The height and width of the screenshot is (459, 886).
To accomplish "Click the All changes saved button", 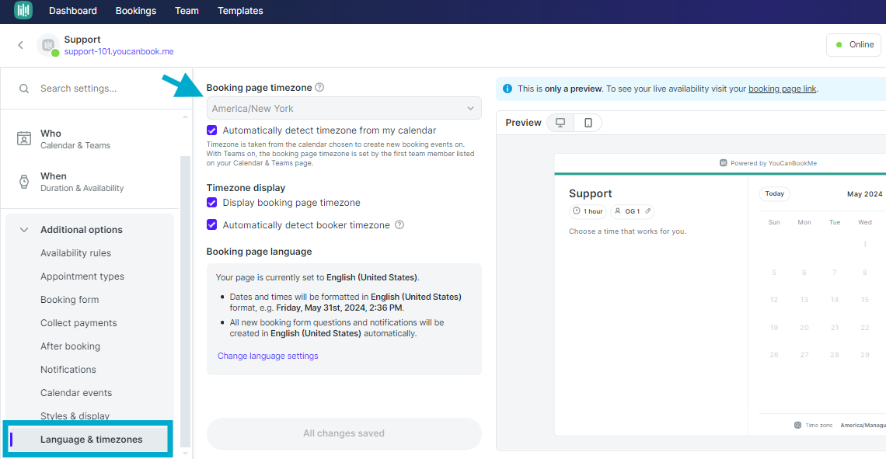I will [344, 433].
